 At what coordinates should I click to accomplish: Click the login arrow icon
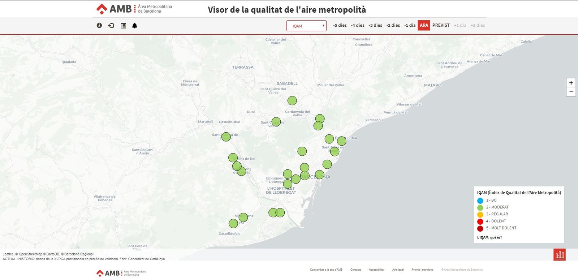111,26
